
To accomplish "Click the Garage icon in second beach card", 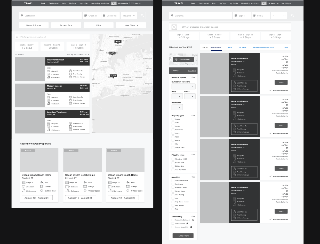I will click(x=85, y=187).
